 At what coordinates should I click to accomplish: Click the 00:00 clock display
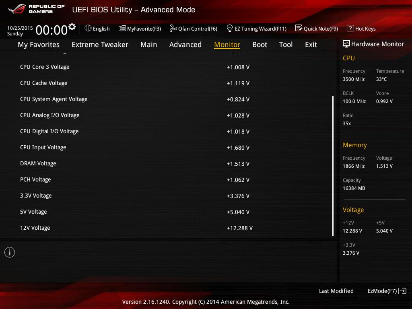tap(51, 30)
